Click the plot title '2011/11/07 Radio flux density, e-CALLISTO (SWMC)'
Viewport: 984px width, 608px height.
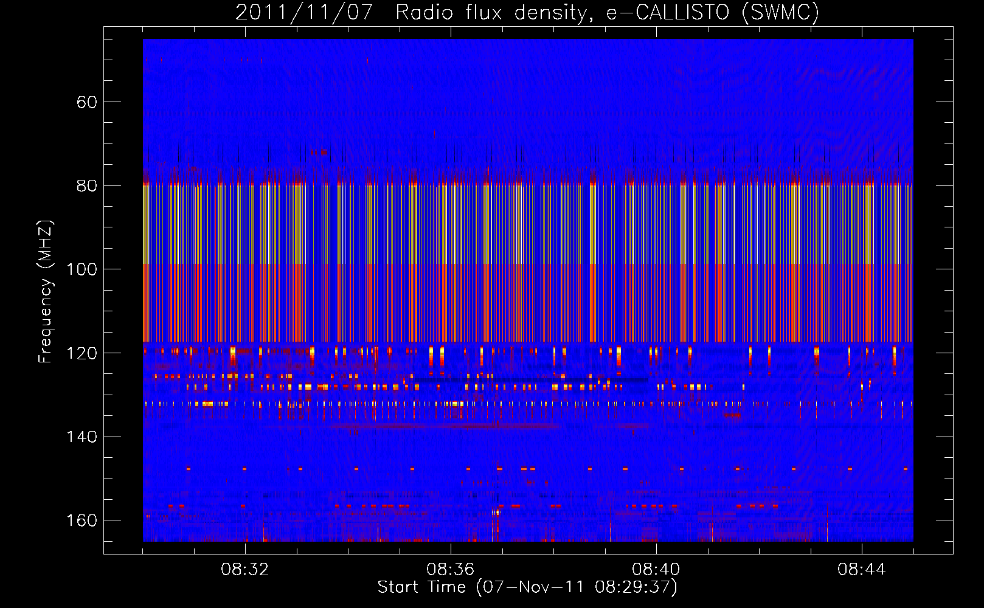527,12
